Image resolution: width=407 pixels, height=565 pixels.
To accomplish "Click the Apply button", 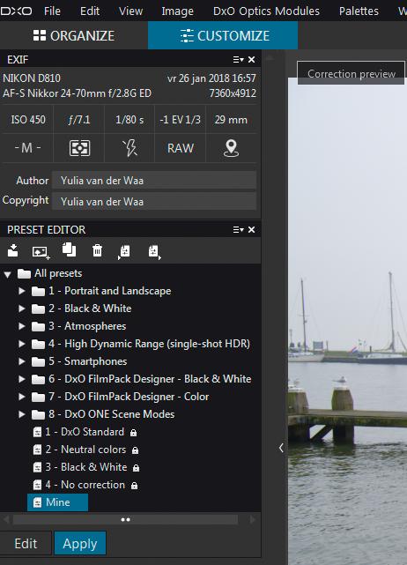I will click(x=80, y=543).
